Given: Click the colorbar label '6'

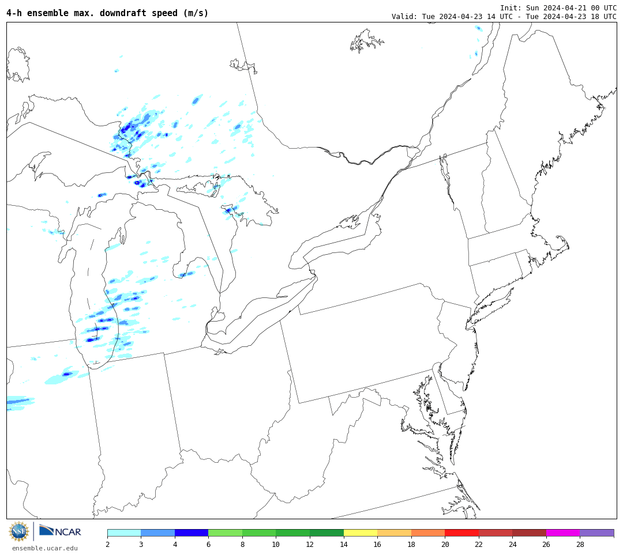Looking at the screenshot, I should [209, 544].
